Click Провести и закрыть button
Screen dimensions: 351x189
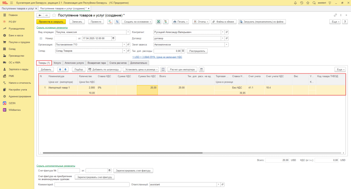51,22
